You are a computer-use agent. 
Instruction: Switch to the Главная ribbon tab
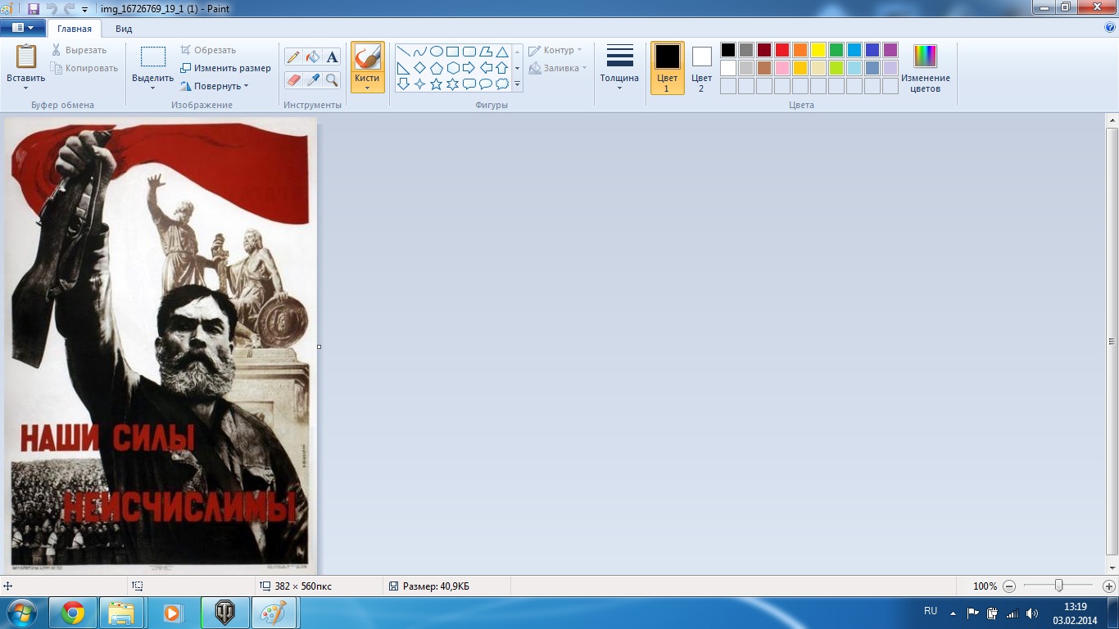tap(75, 29)
